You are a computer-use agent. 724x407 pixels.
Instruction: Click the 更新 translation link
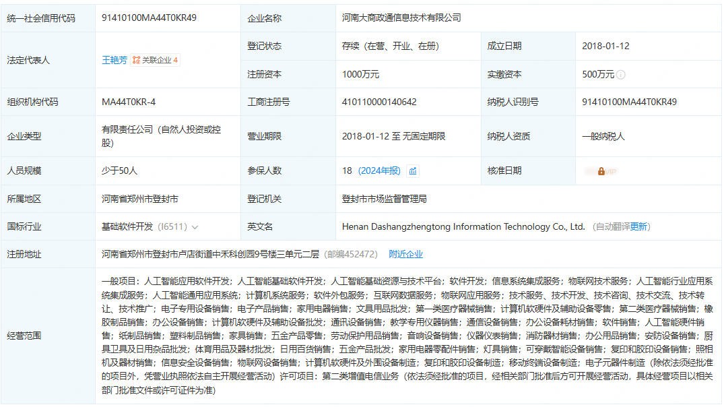coord(638,227)
